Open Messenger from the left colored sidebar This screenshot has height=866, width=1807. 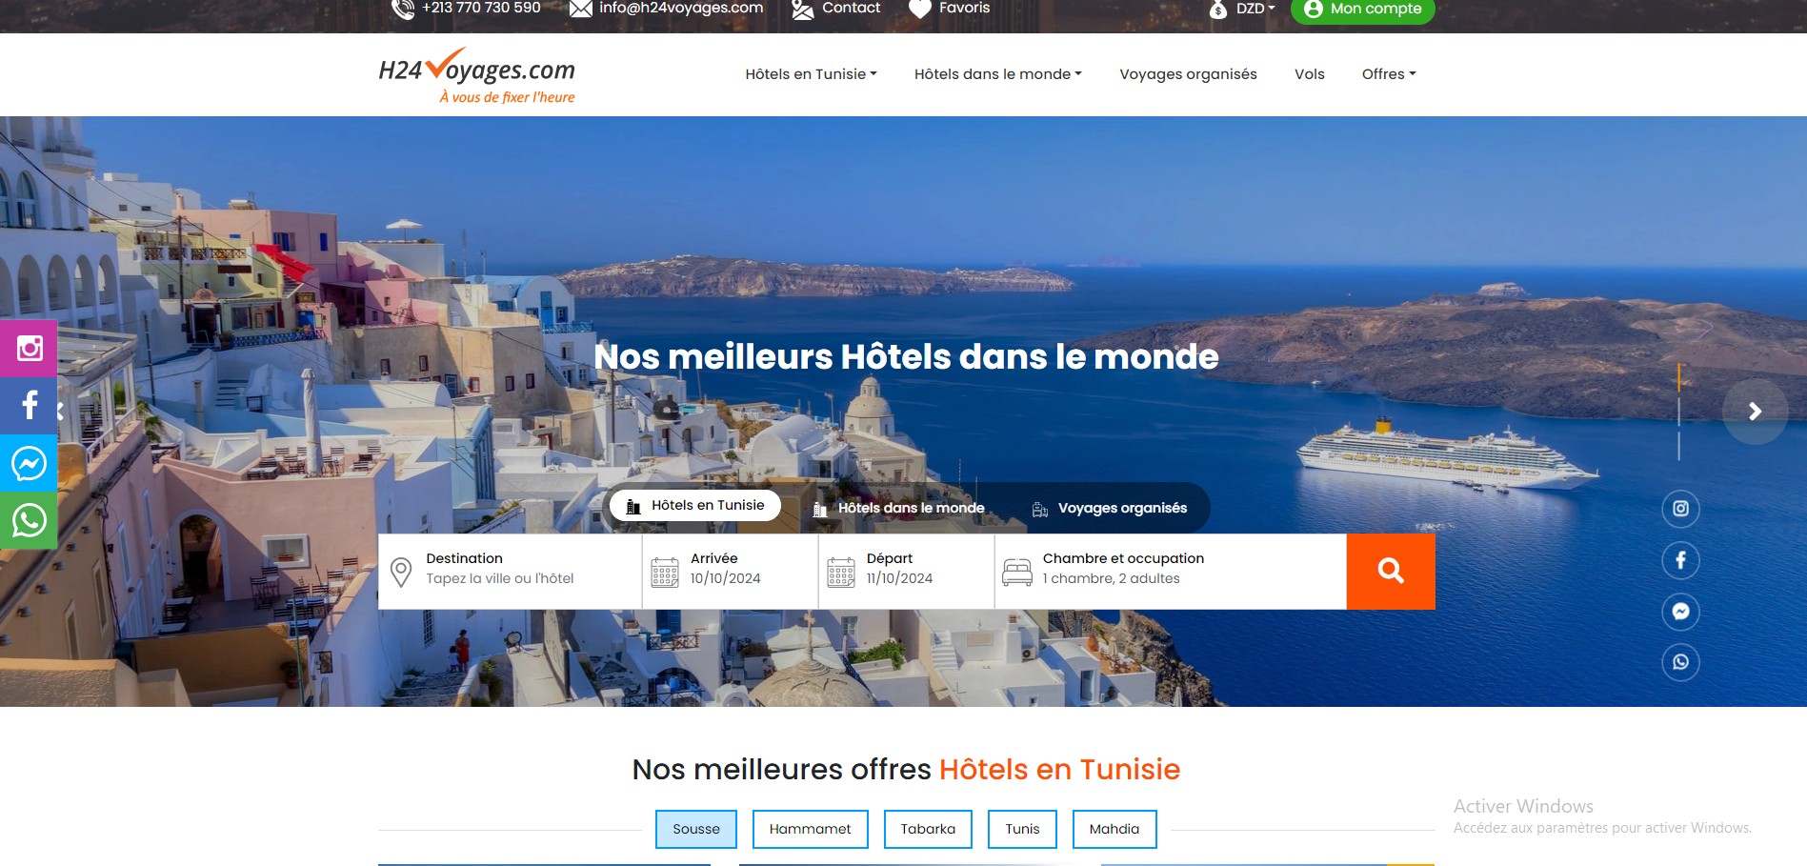(29, 463)
